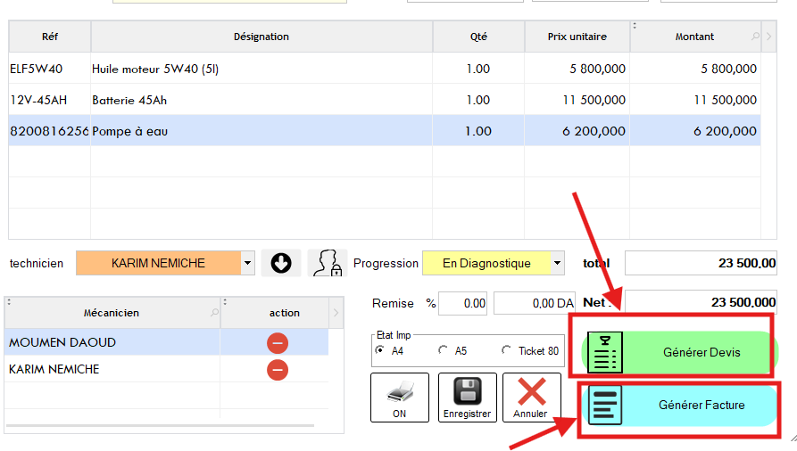
Task: Click the search icon in Montant header
Action: point(756,37)
